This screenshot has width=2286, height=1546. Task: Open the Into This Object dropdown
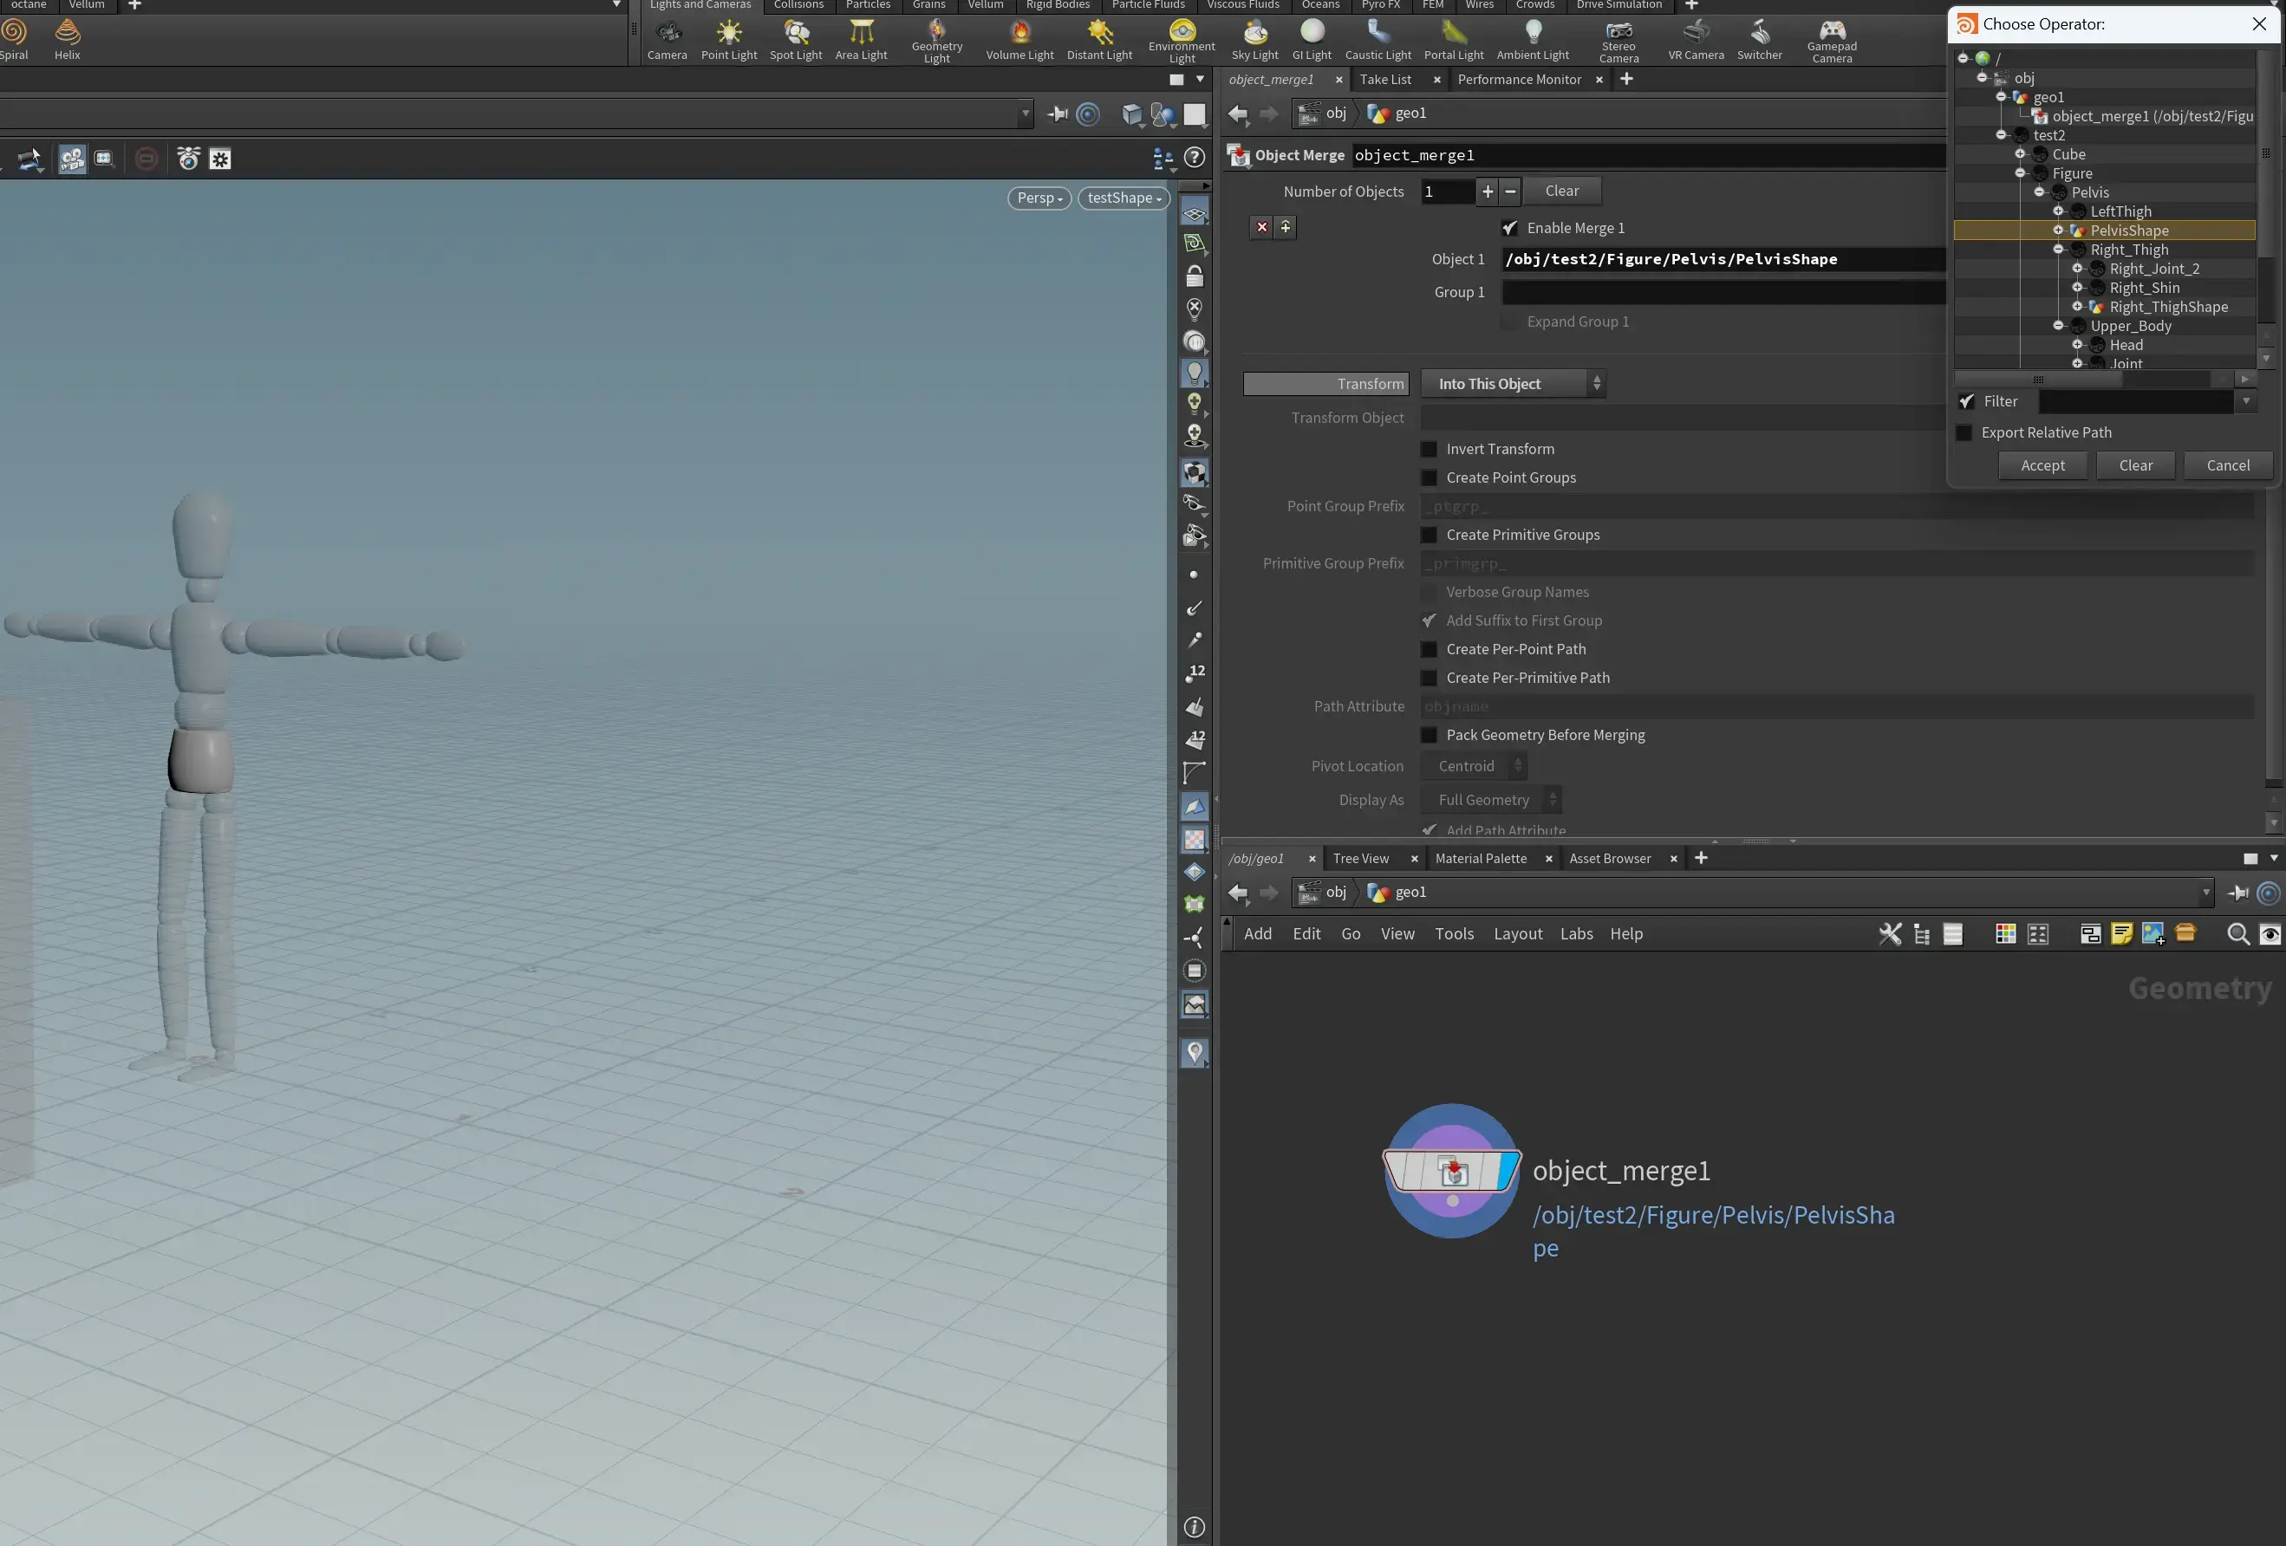point(1513,385)
